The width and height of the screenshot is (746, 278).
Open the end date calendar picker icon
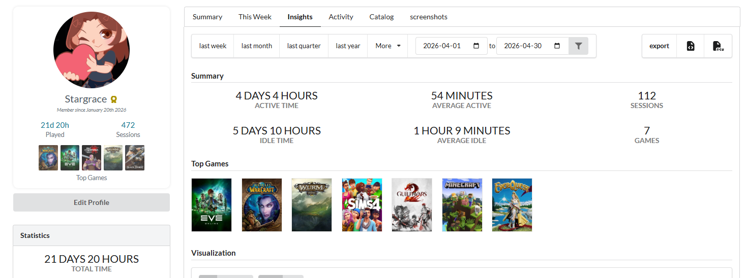click(557, 46)
